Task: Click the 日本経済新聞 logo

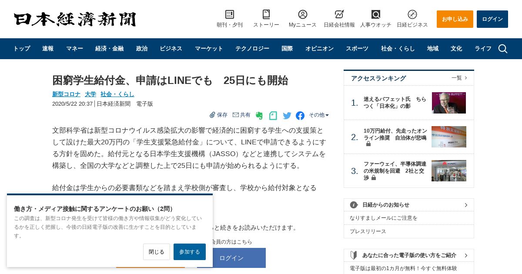Action: coord(75,20)
